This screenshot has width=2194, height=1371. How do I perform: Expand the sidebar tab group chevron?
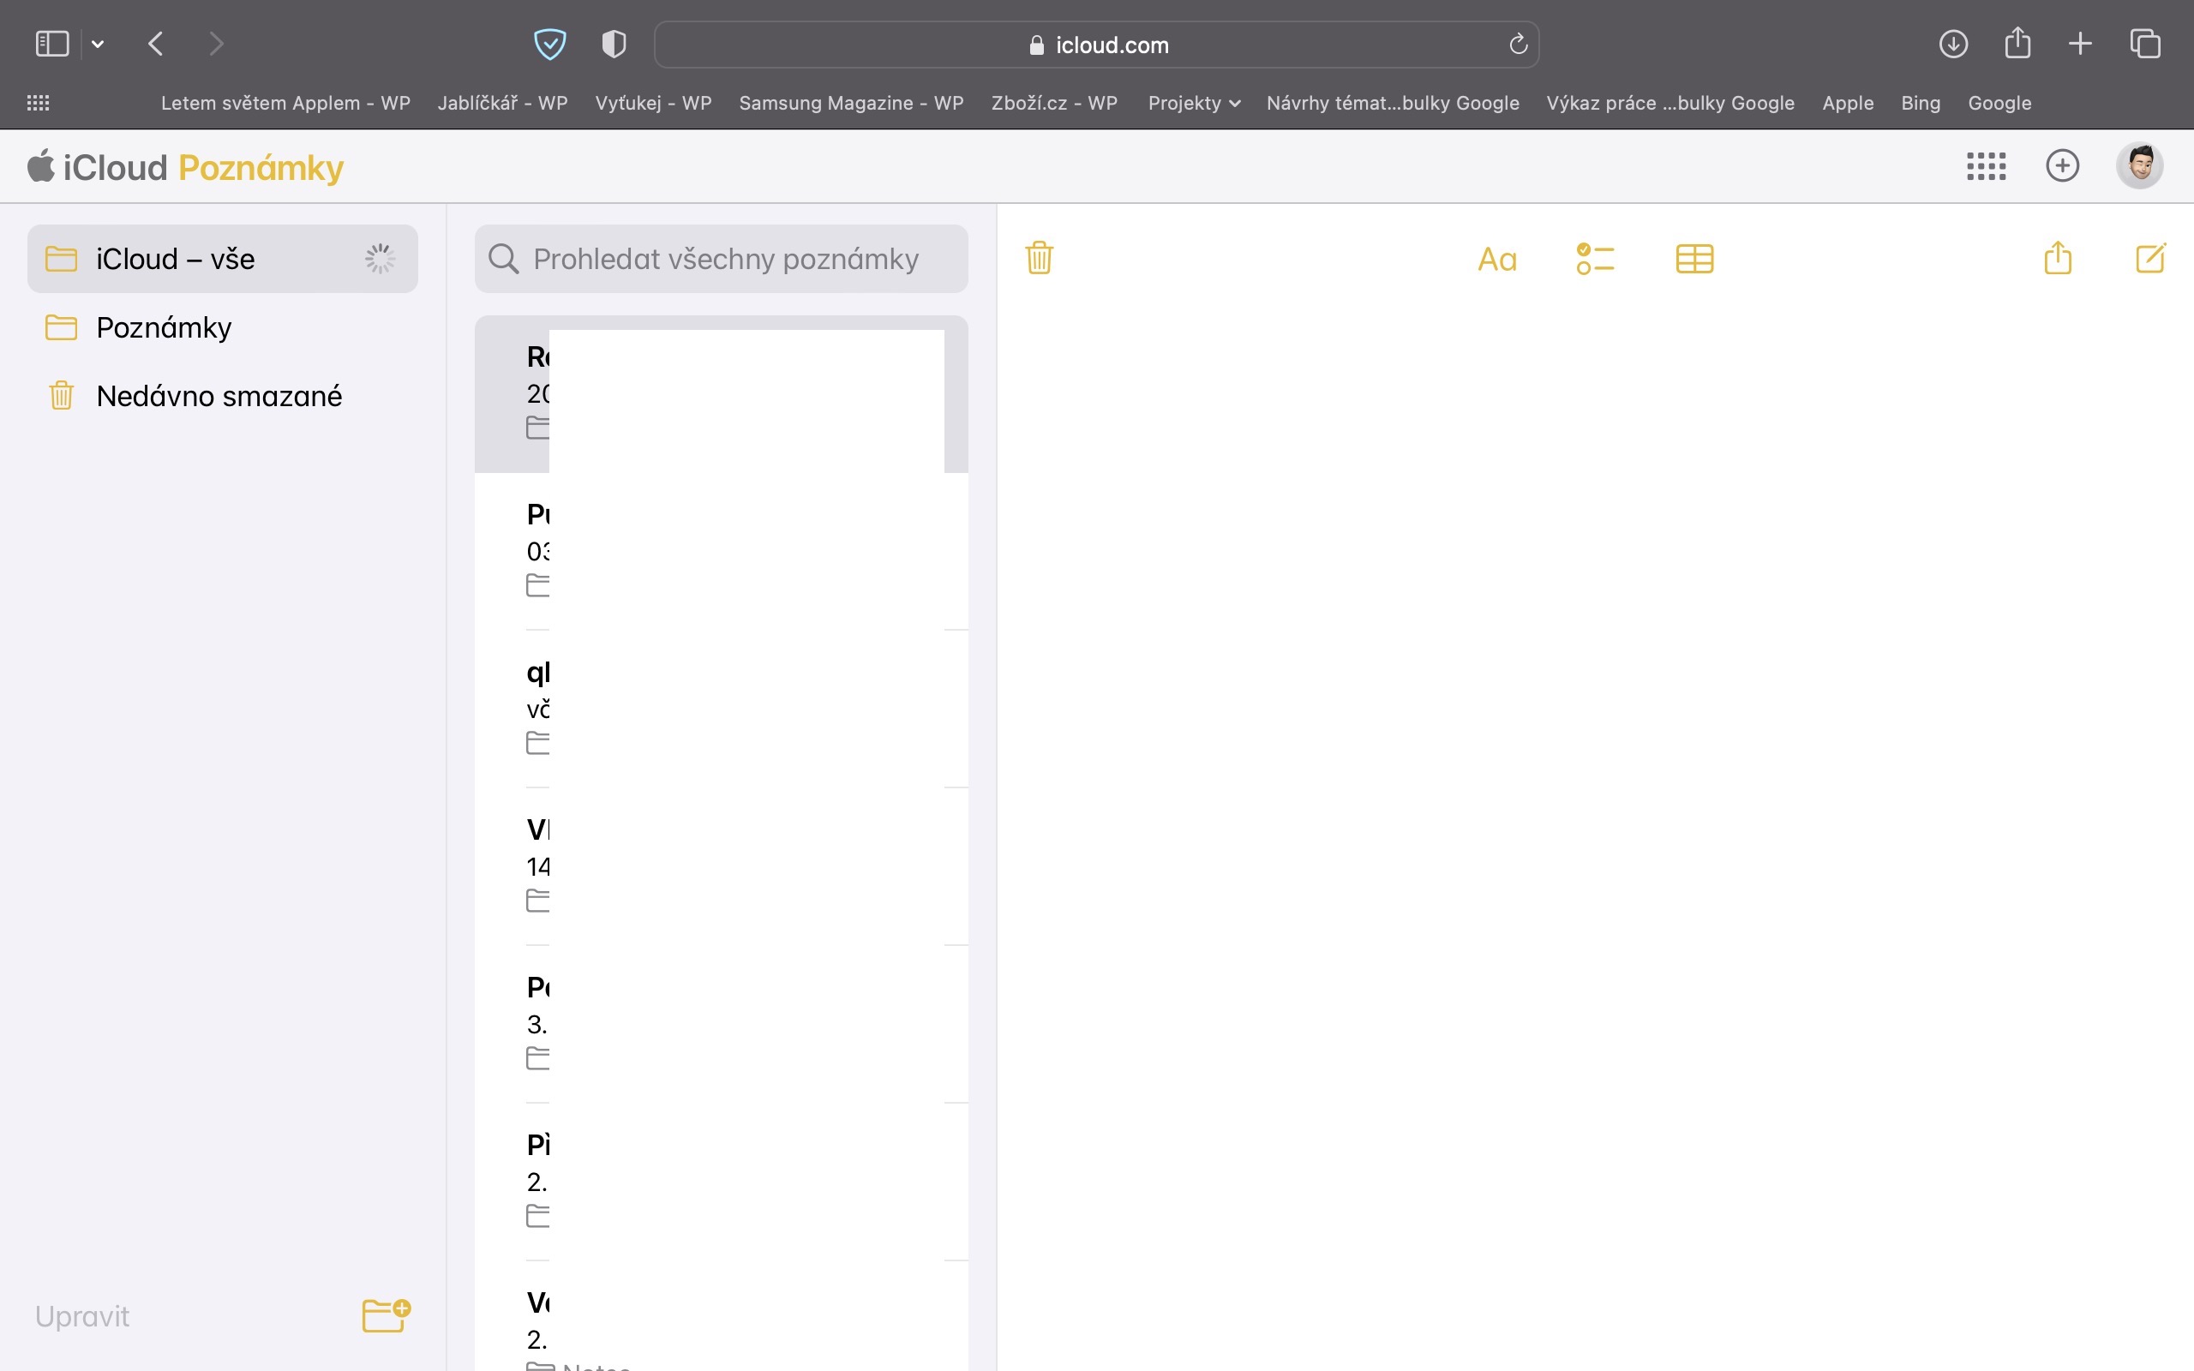[x=98, y=44]
